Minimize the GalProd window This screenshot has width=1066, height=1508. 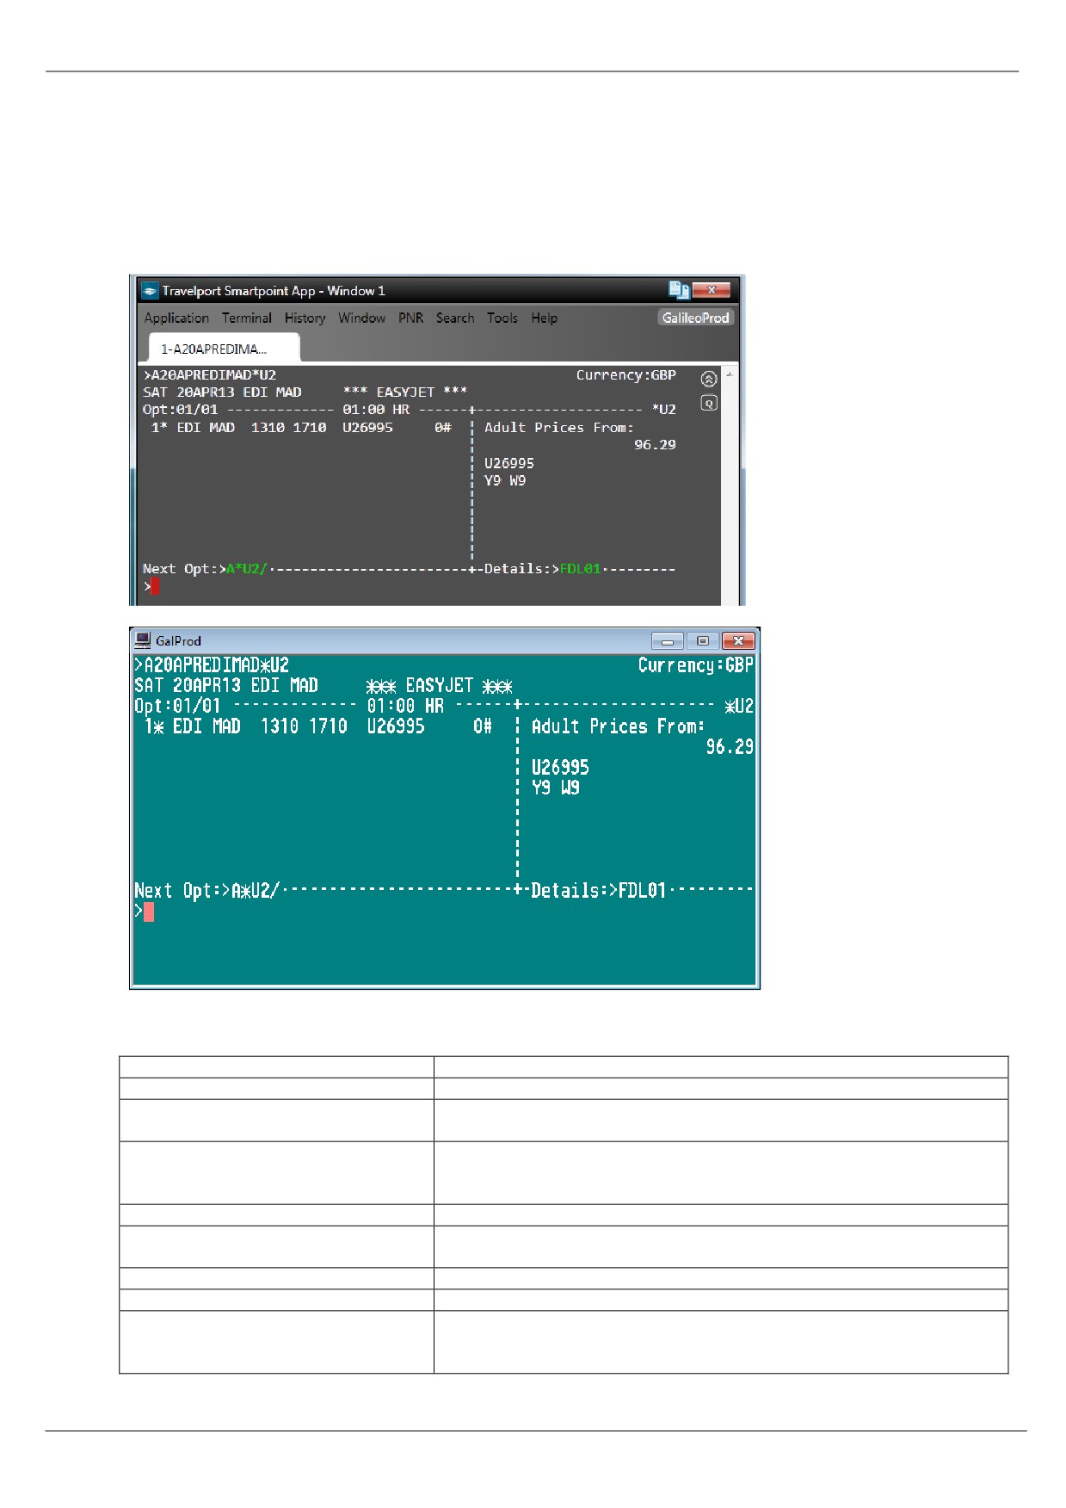click(x=667, y=640)
